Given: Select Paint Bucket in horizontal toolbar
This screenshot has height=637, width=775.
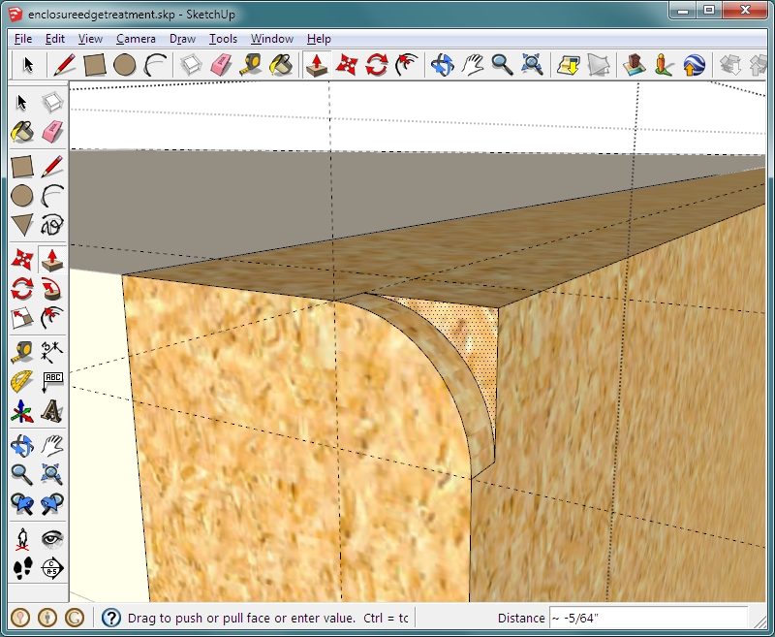Looking at the screenshot, I should pyautogui.click(x=281, y=65).
